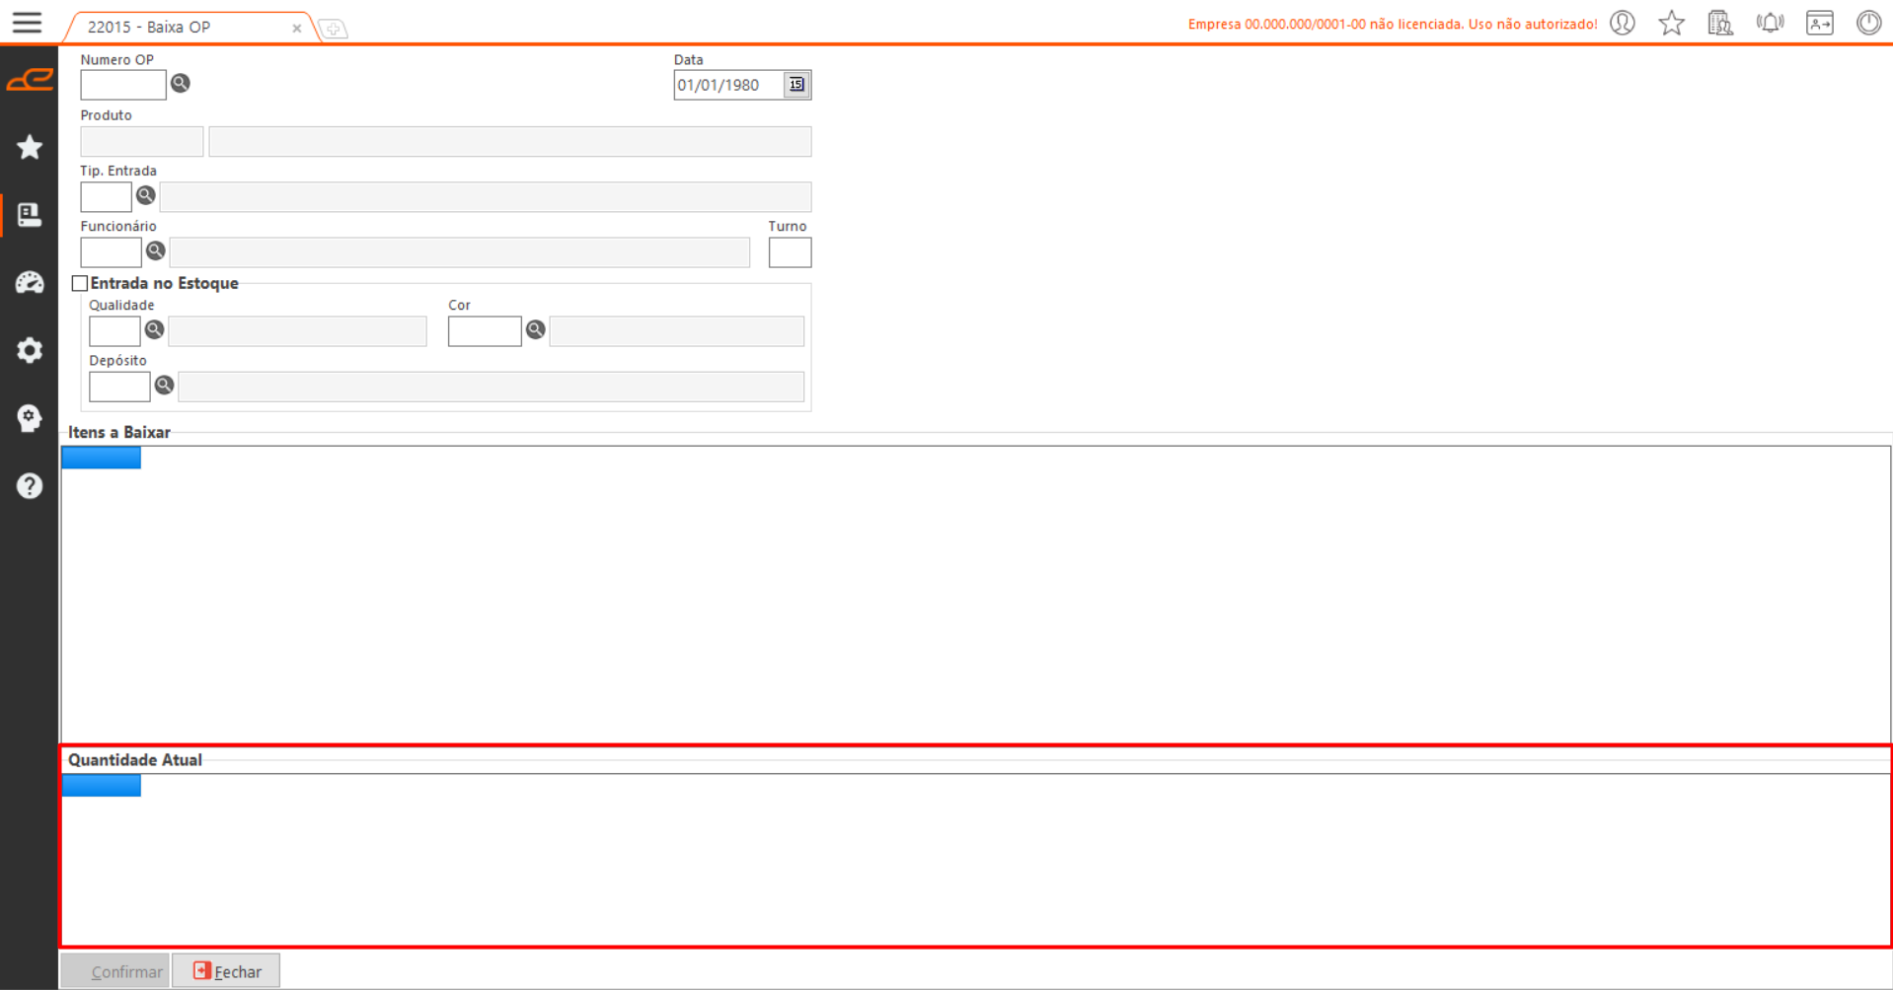Click search icon next to Numero OP
This screenshot has width=1893, height=990.
pyautogui.click(x=181, y=84)
